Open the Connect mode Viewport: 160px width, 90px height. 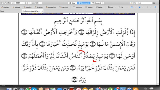96,3
